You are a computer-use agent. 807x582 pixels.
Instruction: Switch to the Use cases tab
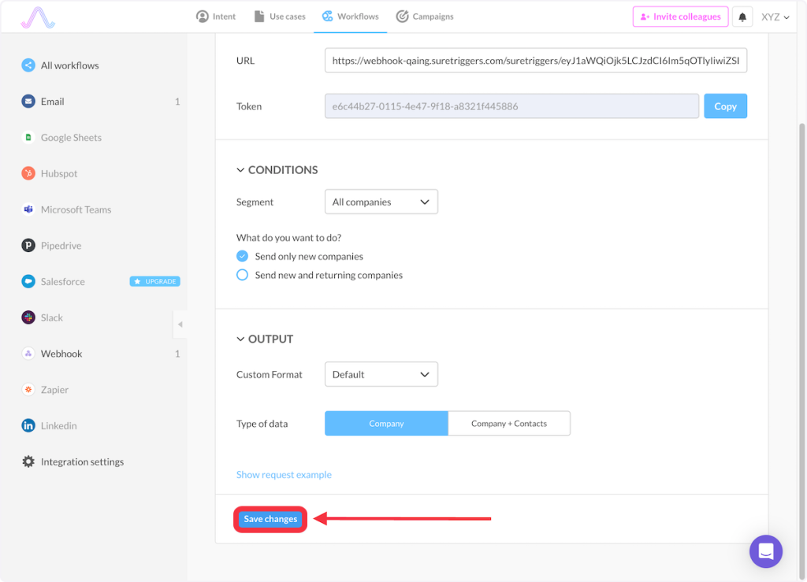pyautogui.click(x=279, y=17)
